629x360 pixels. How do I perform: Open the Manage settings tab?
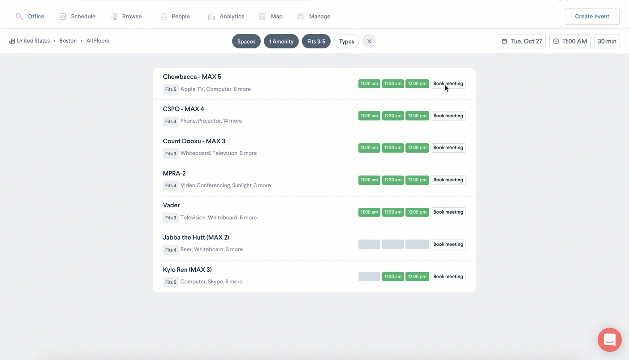tap(314, 17)
